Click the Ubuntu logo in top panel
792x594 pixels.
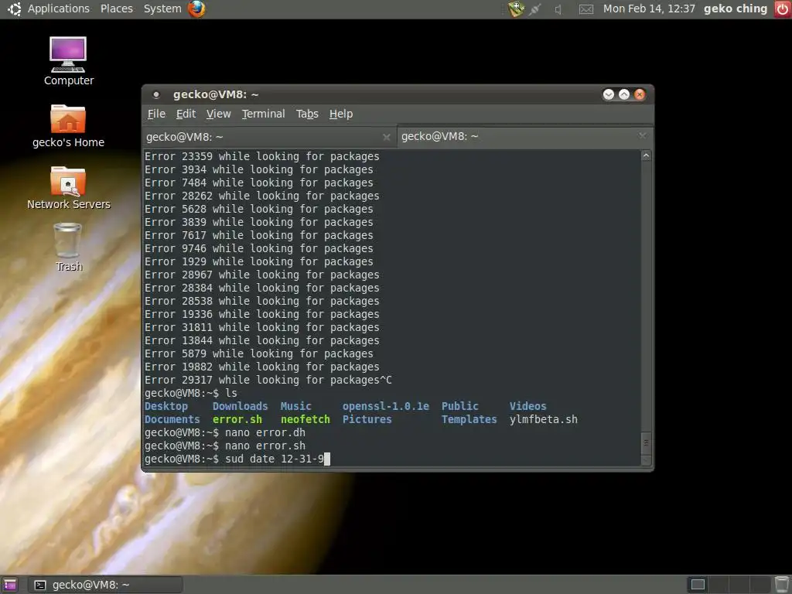pyautogui.click(x=14, y=9)
